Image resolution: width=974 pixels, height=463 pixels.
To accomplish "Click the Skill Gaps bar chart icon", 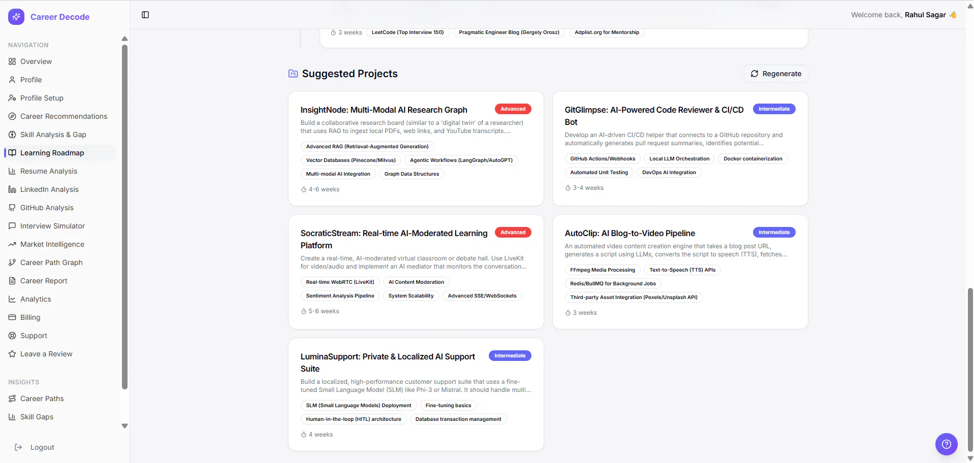I will (12, 417).
